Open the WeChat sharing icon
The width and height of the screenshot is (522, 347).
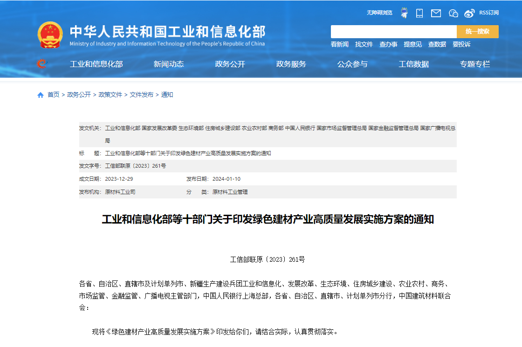coord(453,13)
